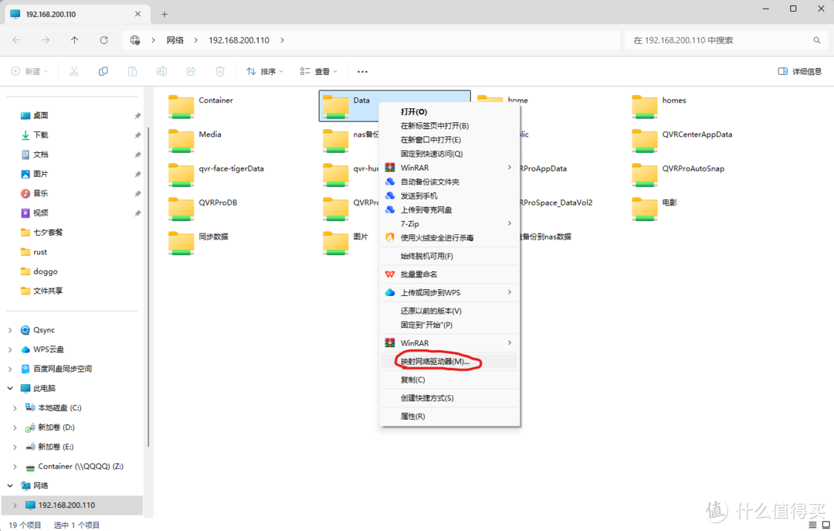Unpin 文档 from quick access
Viewport: 834px width, 531px height.
(137, 155)
